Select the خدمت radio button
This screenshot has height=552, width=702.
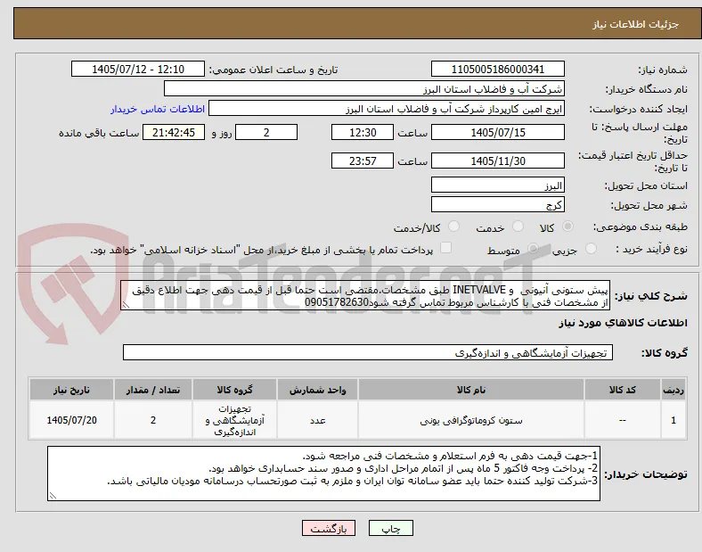(518, 227)
